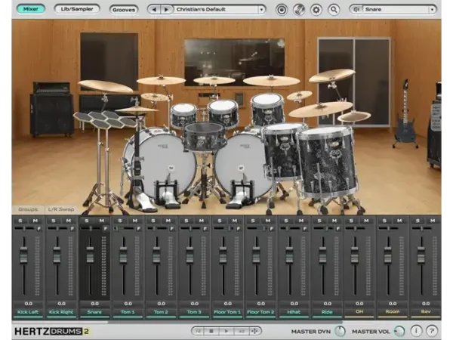Solo the Hihat channel
The height and width of the screenshot is (340, 453).
286,221
